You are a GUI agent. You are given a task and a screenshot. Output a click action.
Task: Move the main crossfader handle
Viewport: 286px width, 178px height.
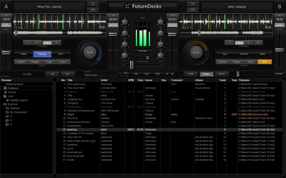132,65
